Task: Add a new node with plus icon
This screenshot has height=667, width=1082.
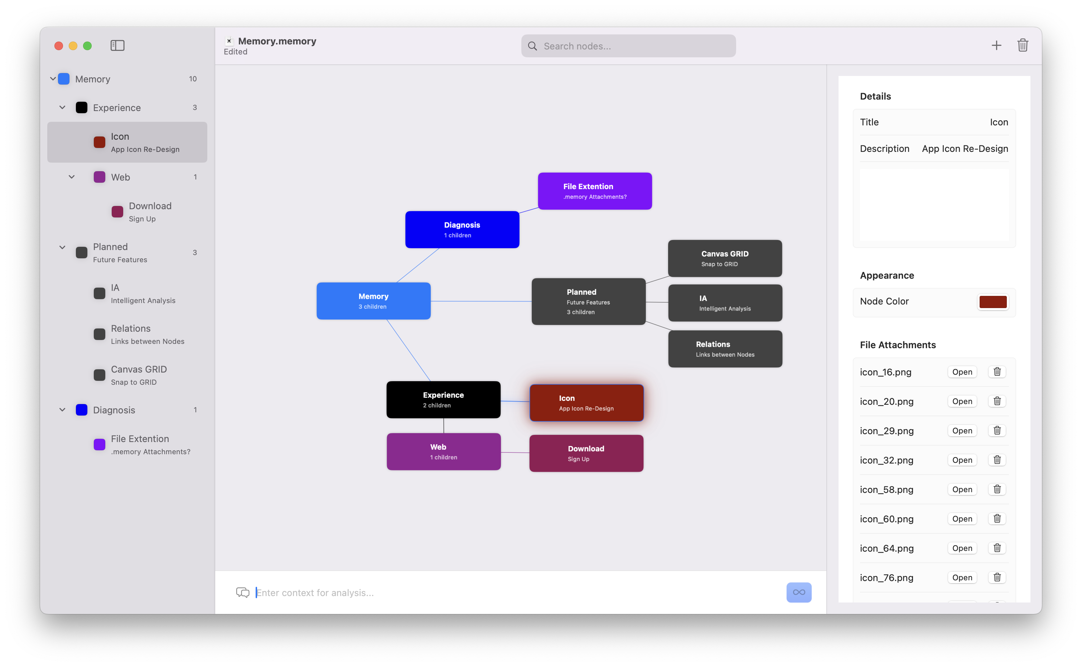Action: [x=996, y=45]
